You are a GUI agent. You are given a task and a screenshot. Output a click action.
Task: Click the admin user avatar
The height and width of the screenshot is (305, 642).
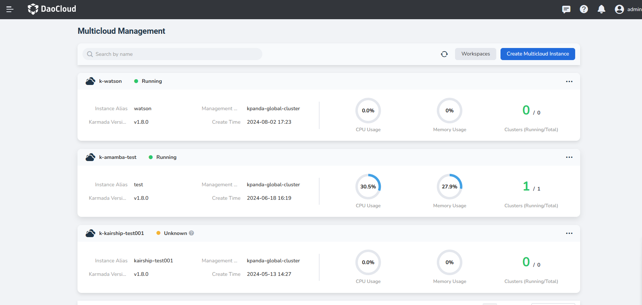point(619,9)
